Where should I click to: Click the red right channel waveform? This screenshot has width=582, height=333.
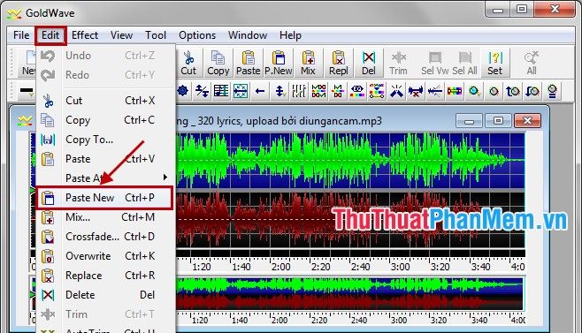click(350, 220)
